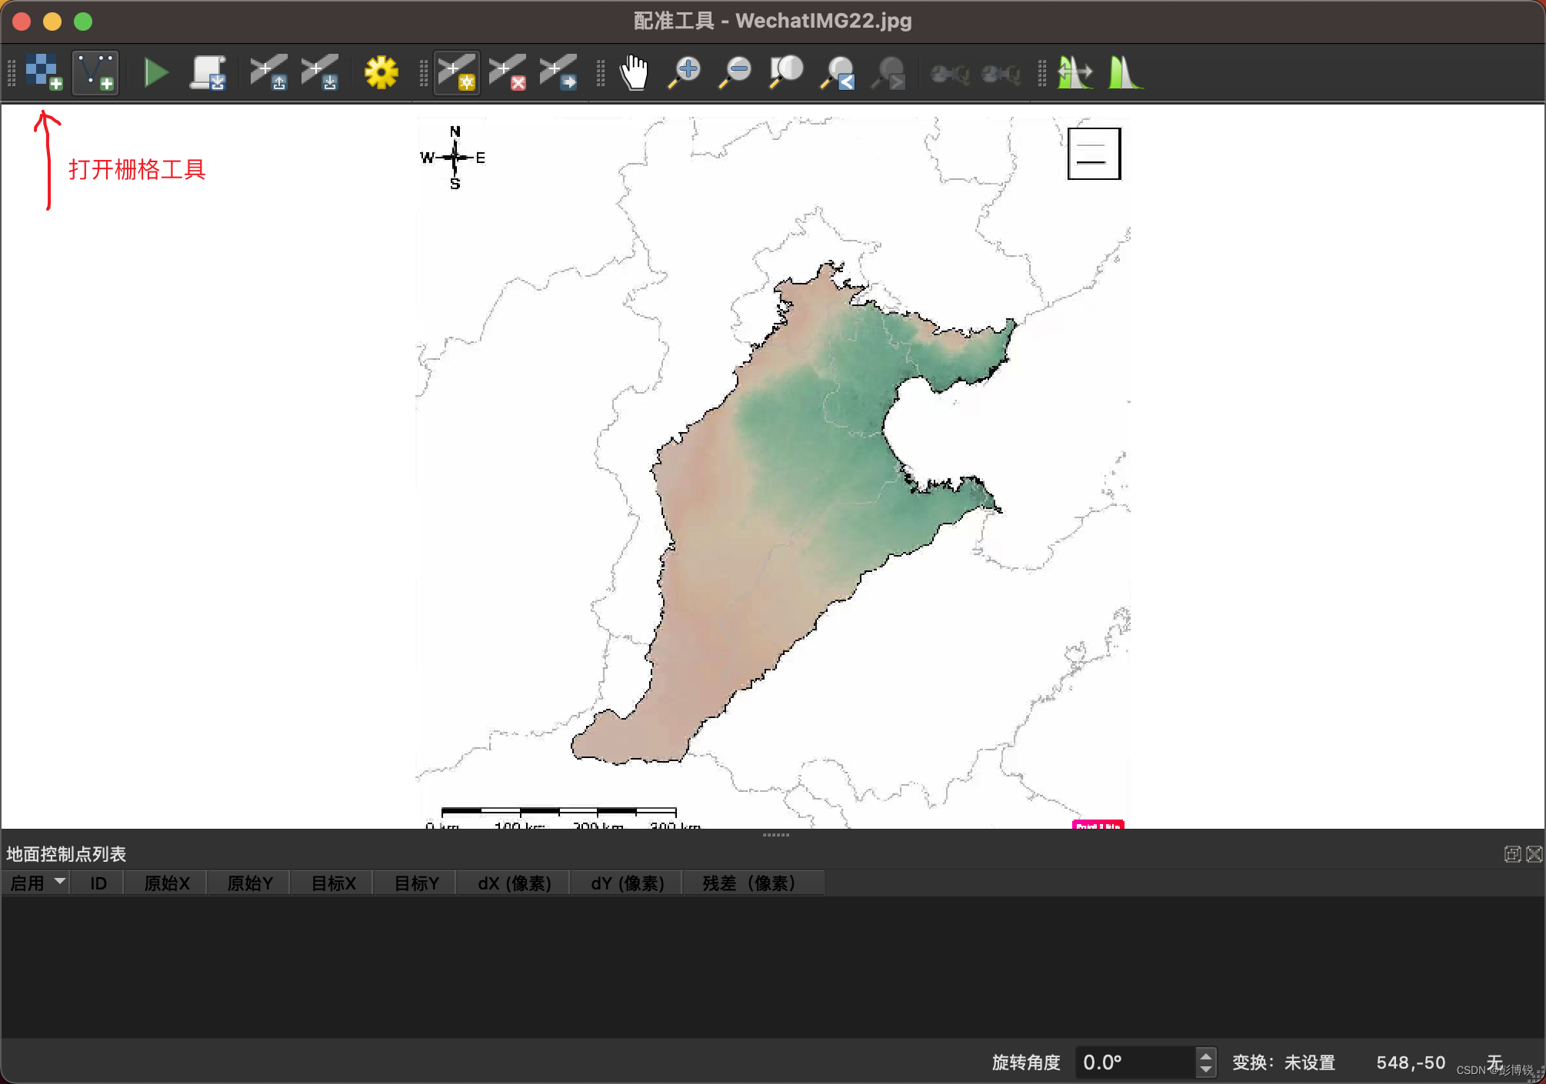
Task: Start georeferencing with green play button
Action: (x=156, y=72)
